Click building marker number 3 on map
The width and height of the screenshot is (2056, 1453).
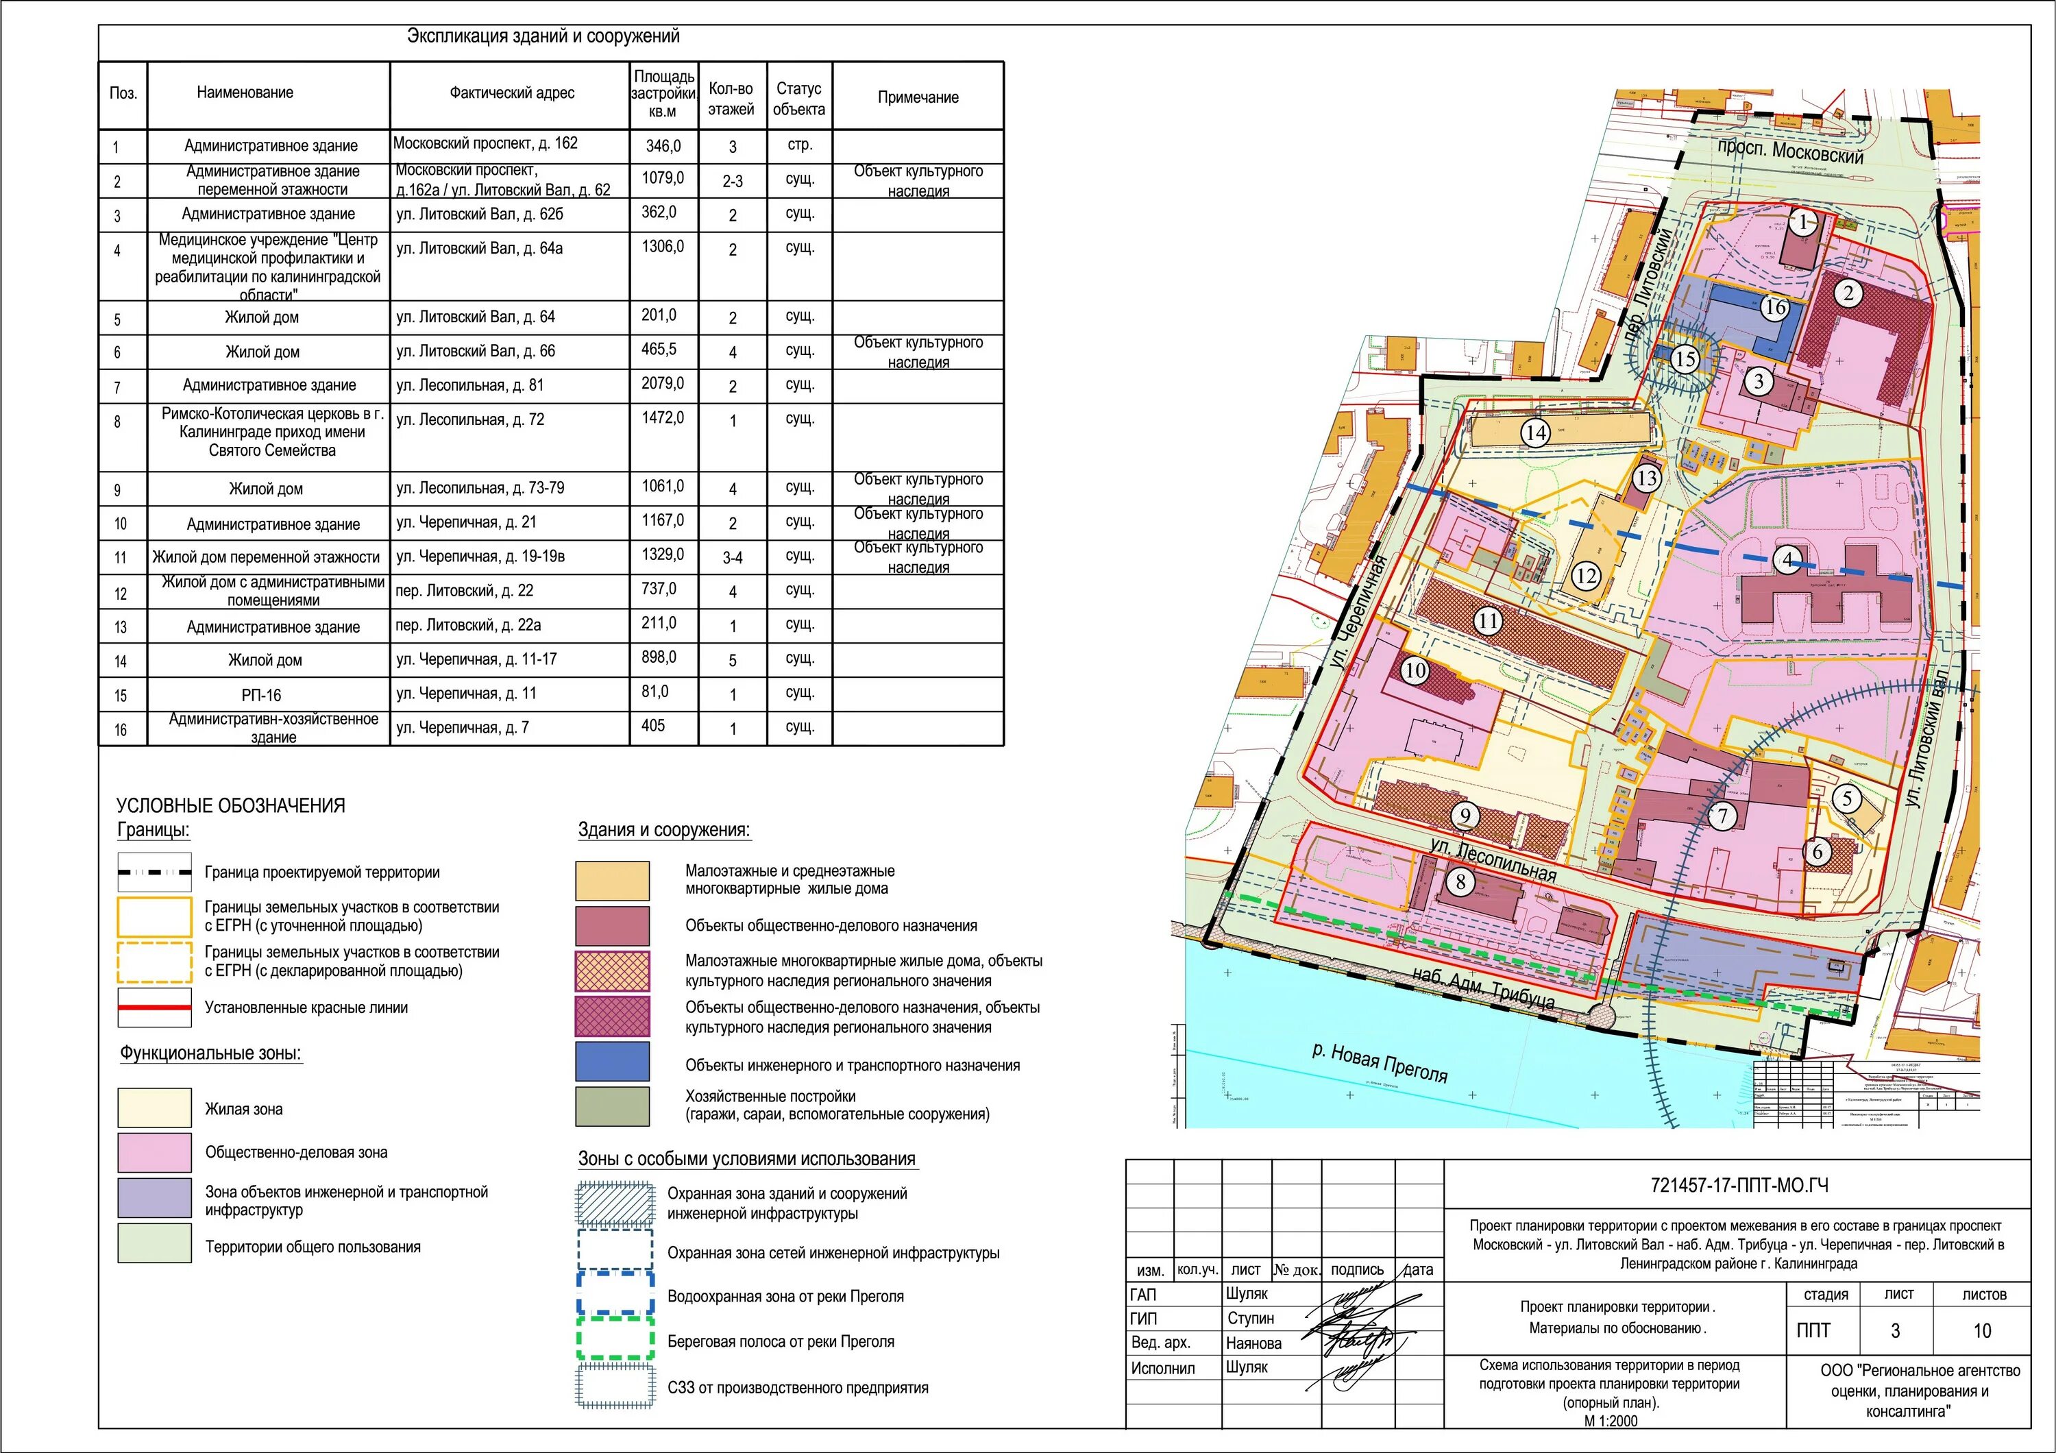point(1759,381)
